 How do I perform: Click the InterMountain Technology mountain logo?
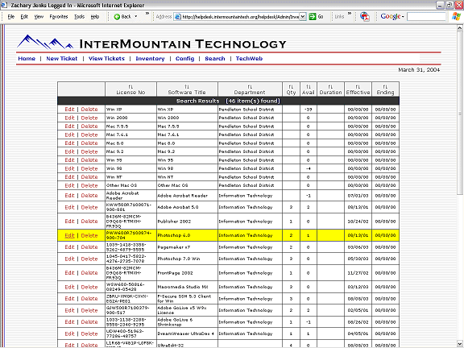45,42
